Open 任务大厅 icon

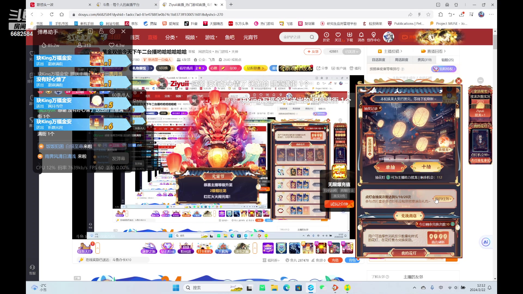(x=85, y=248)
